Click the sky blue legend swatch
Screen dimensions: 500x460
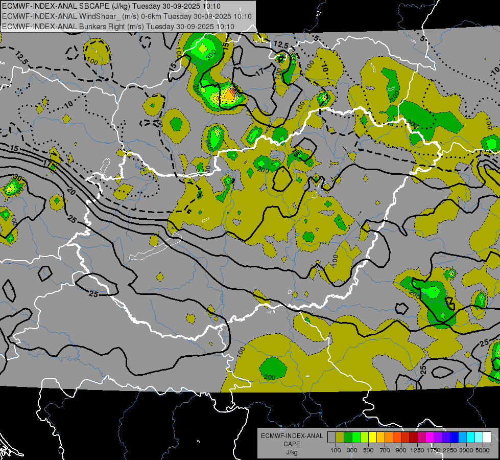tap(462, 438)
